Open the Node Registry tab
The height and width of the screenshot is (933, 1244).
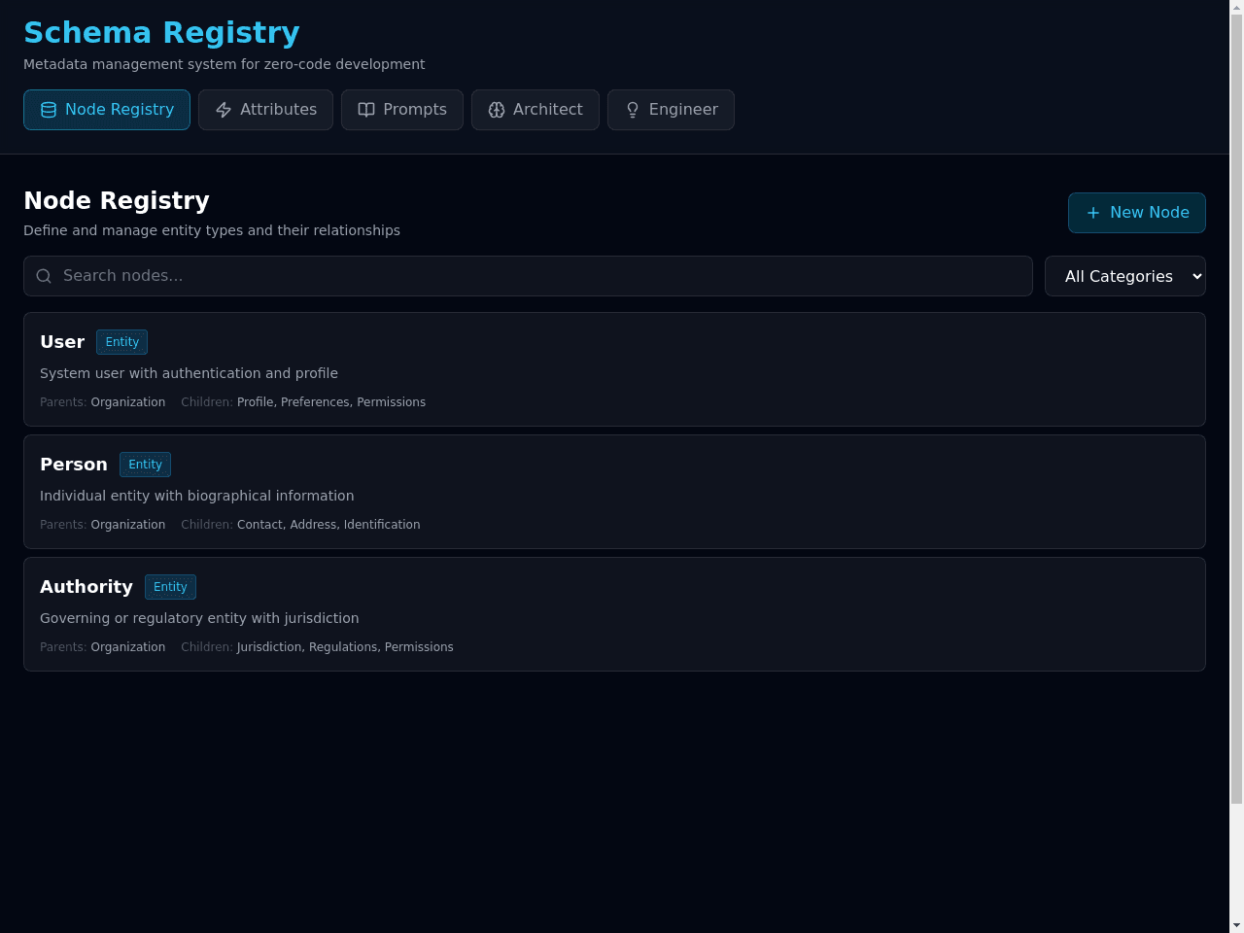[107, 110]
